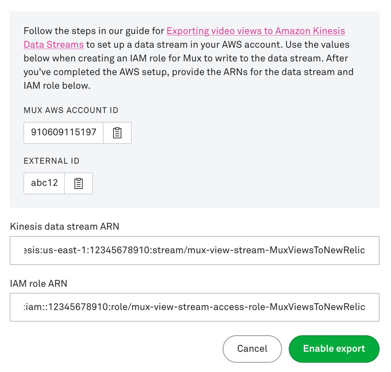391x372 pixels.
Task: Click the clipboard symbol under MUX AWS ACCOUNT ID
Action: (117, 132)
